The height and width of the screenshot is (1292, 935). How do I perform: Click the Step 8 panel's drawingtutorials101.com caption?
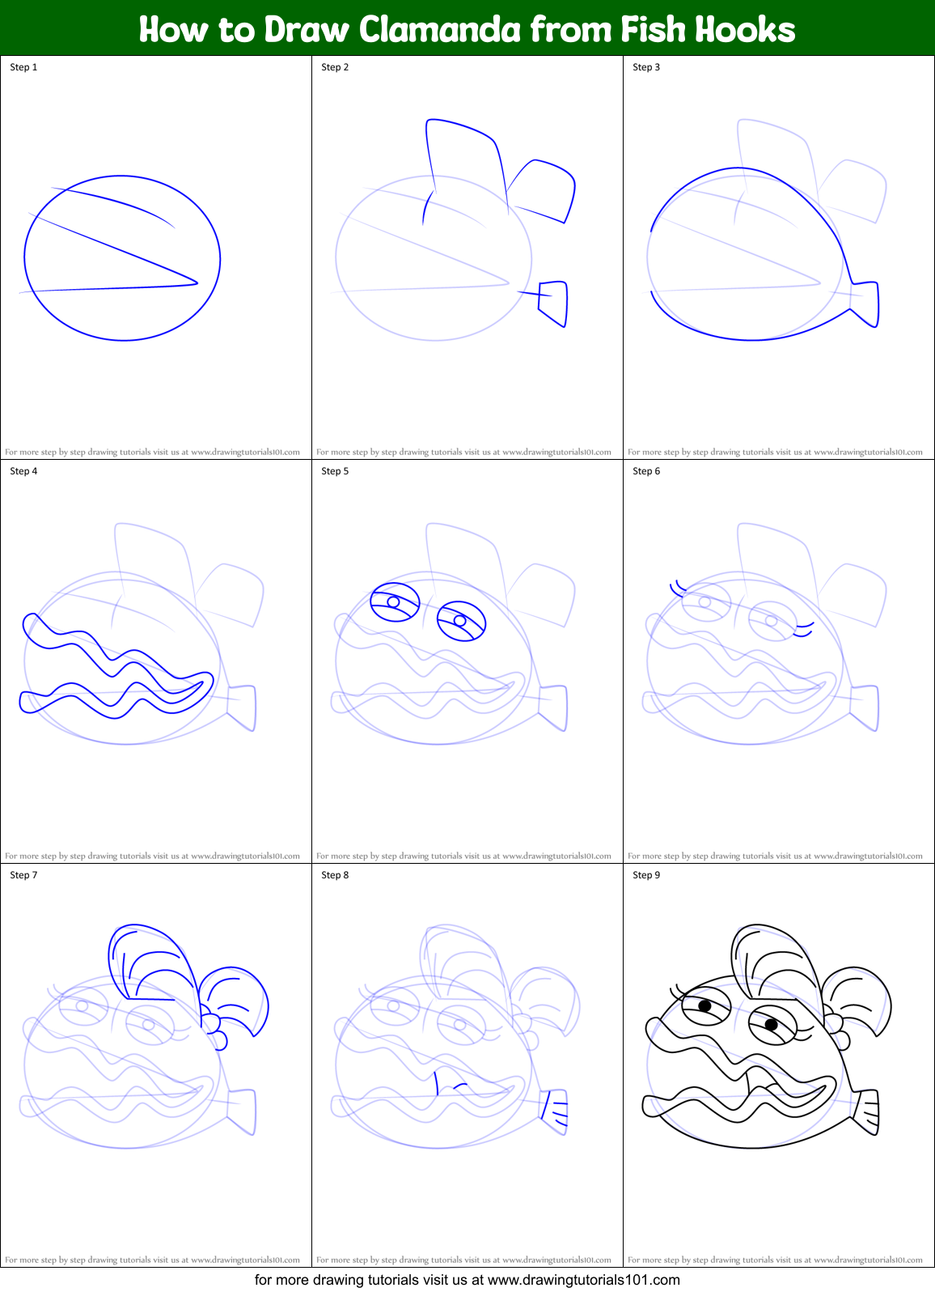pos(463,1260)
